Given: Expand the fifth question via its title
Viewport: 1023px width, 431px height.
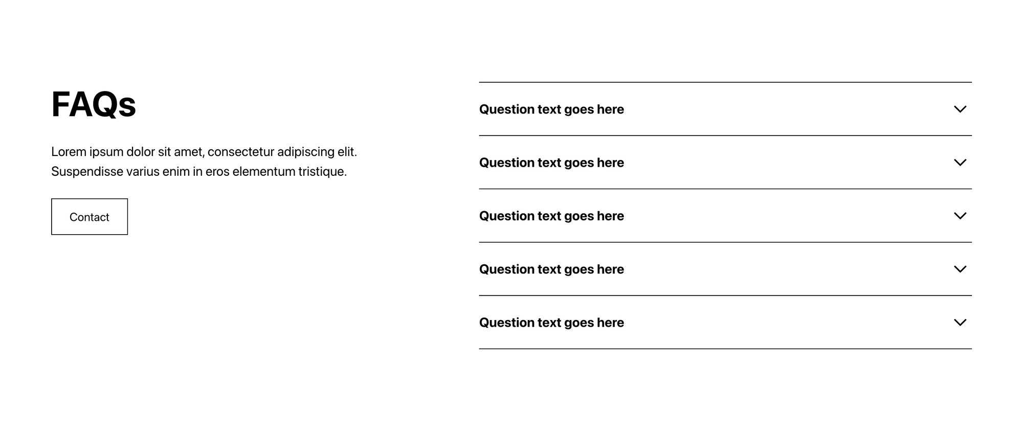Looking at the screenshot, I should 551,323.
